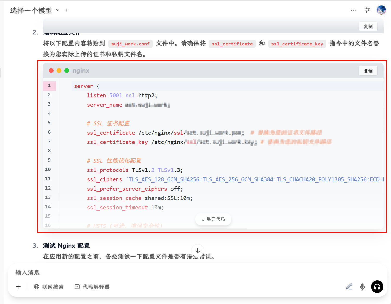
Task: Click the ssl_ciphers code line
Action: coord(235,179)
